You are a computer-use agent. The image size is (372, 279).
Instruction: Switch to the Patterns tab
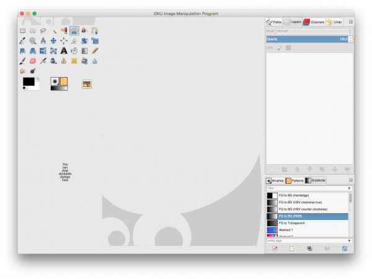click(294, 181)
